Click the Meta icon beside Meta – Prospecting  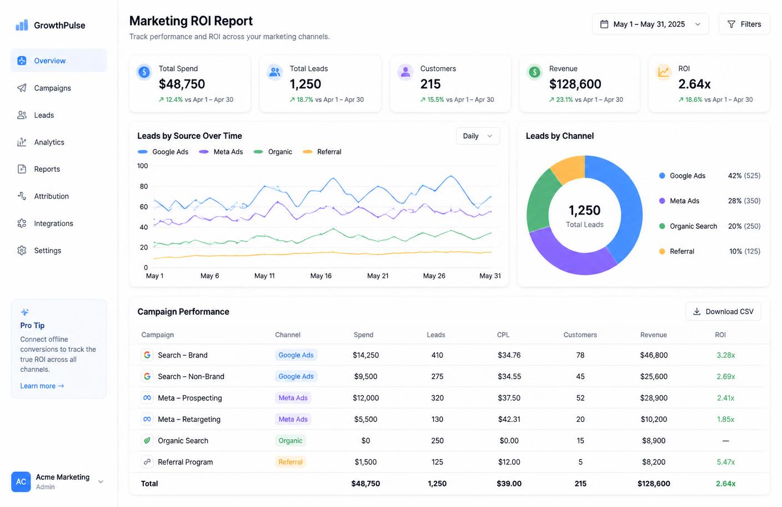pos(147,398)
